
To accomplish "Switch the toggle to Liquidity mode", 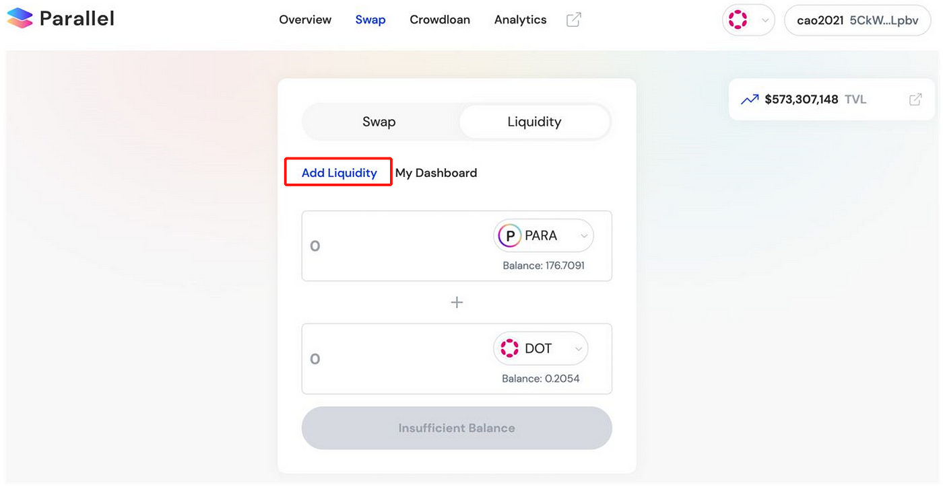I will tap(534, 122).
